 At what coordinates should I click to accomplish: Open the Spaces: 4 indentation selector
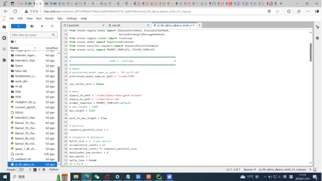tap(249, 169)
